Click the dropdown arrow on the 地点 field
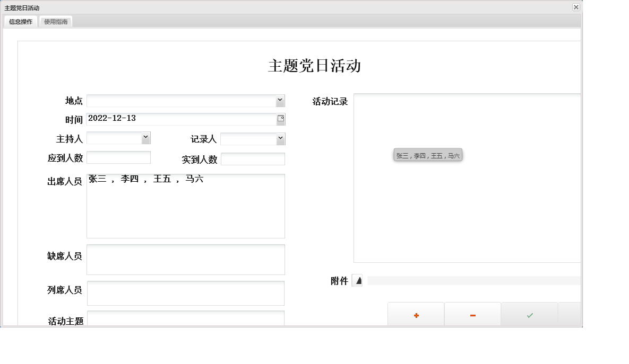 [x=281, y=101]
